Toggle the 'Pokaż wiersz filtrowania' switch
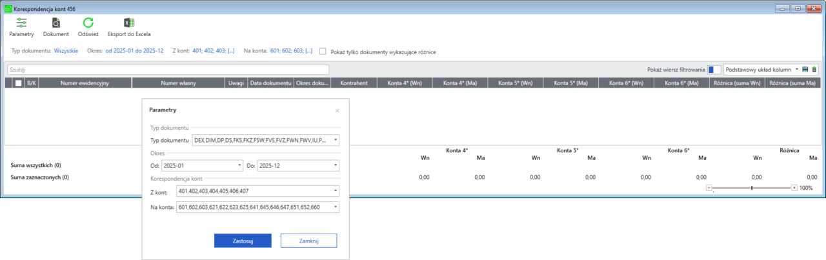 point(714,70)
